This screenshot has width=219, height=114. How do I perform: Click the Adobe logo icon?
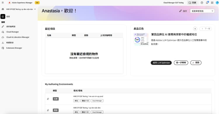click(x=10, y=3)
